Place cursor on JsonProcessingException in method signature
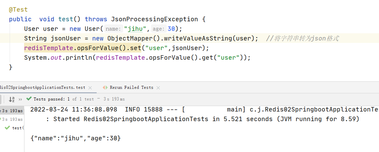 coord(154,19)
